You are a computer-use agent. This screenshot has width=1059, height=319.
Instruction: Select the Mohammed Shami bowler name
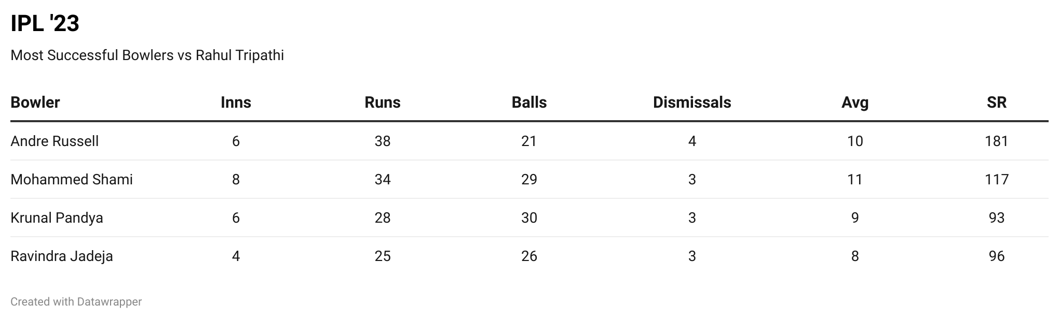click(72, 180)
